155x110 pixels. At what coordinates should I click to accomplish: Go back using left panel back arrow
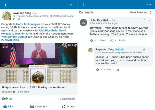[6, 5]
